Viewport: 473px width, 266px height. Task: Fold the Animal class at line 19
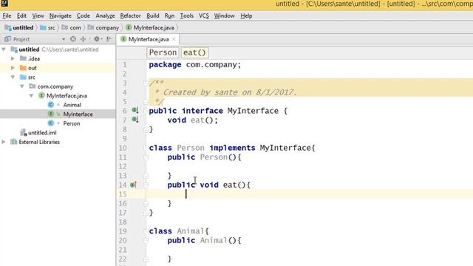tap(146, 231)
